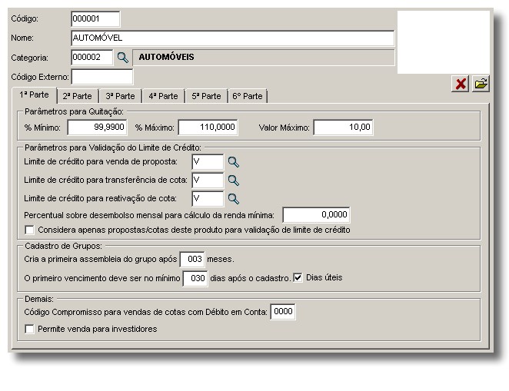Open the 6º Parte tab

(x=248, y=96)
